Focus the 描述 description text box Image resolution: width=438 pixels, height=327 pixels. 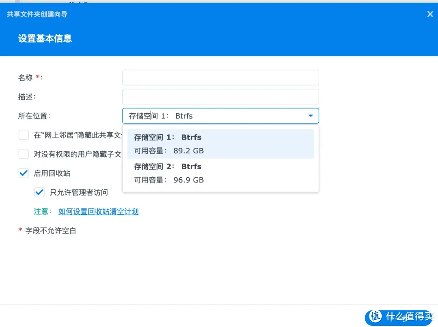[220, 97]
